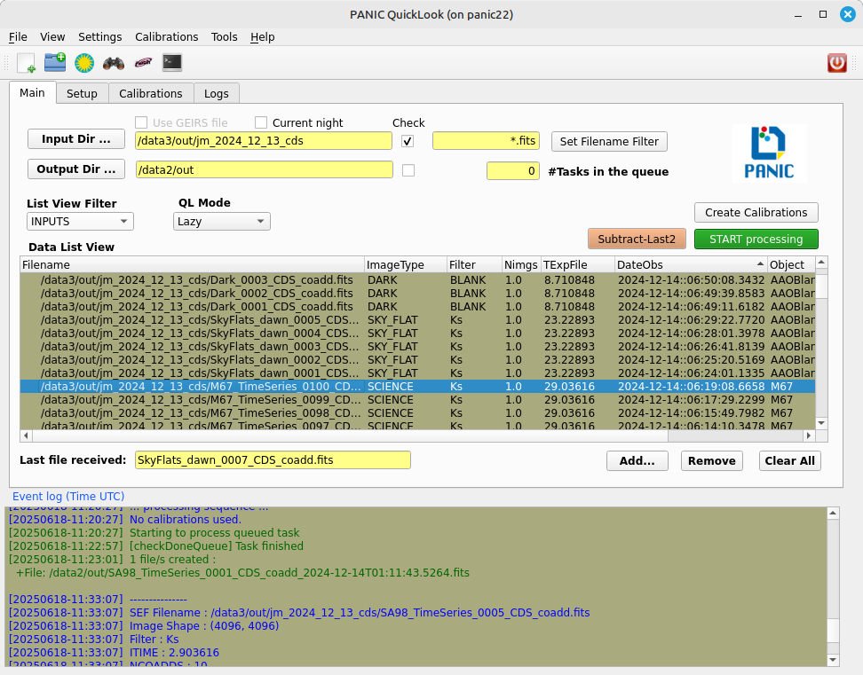Open the List View Filter INPUTS dropdown
Viewport: 863px width, 675px height.
tap(80, 222)
